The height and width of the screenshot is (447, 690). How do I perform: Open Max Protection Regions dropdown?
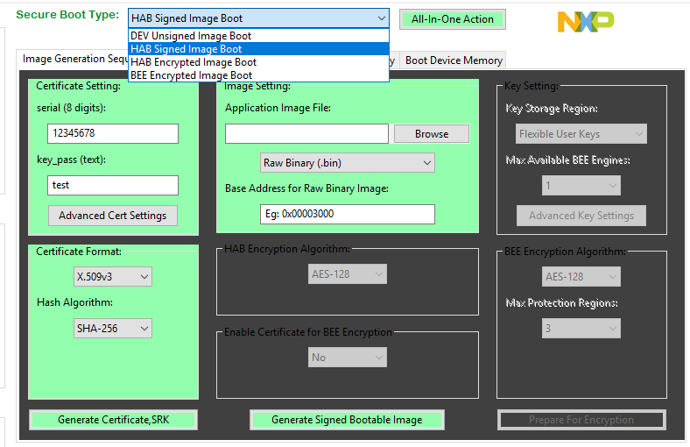pos(581,328)
